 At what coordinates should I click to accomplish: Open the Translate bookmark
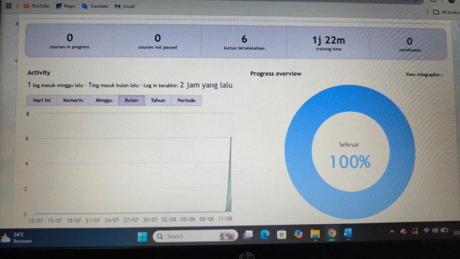(x=95, y=6)
